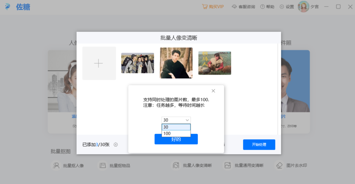Screen dimensions: 355x184
Task: Select the group photo thumbnail
Action: pyautogui.click(x=138, y=63)
